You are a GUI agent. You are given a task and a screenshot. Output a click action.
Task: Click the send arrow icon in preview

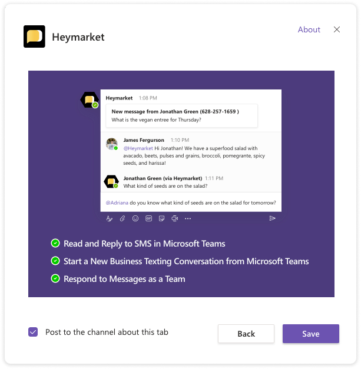(273, 218)
